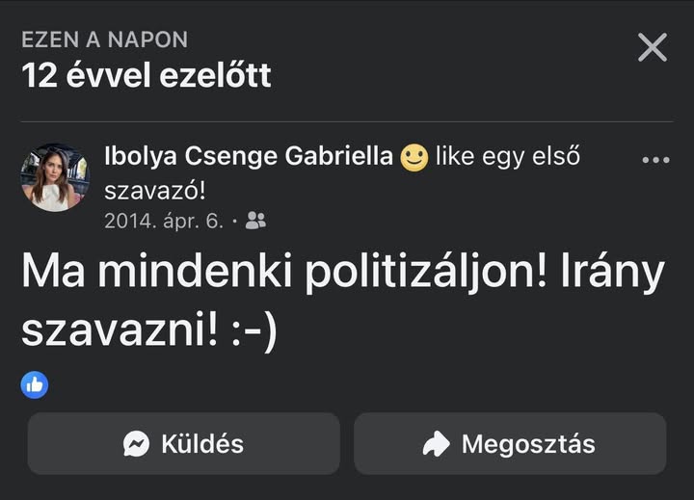This screenshot has width=694, height=500.
Task: Click the share arrow icon on Megosztás
Action: [x=437, y=444]
